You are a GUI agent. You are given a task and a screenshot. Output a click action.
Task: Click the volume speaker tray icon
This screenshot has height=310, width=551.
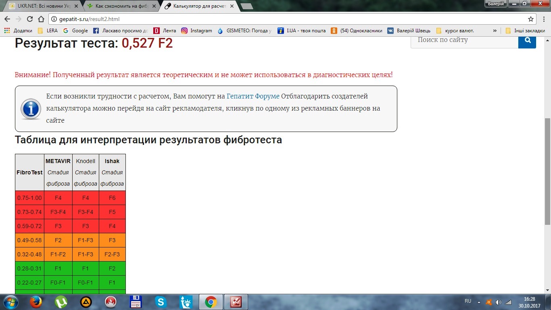(499, 302)
